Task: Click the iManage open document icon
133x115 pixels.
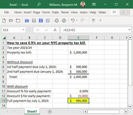Action: [x=27, y=21]
